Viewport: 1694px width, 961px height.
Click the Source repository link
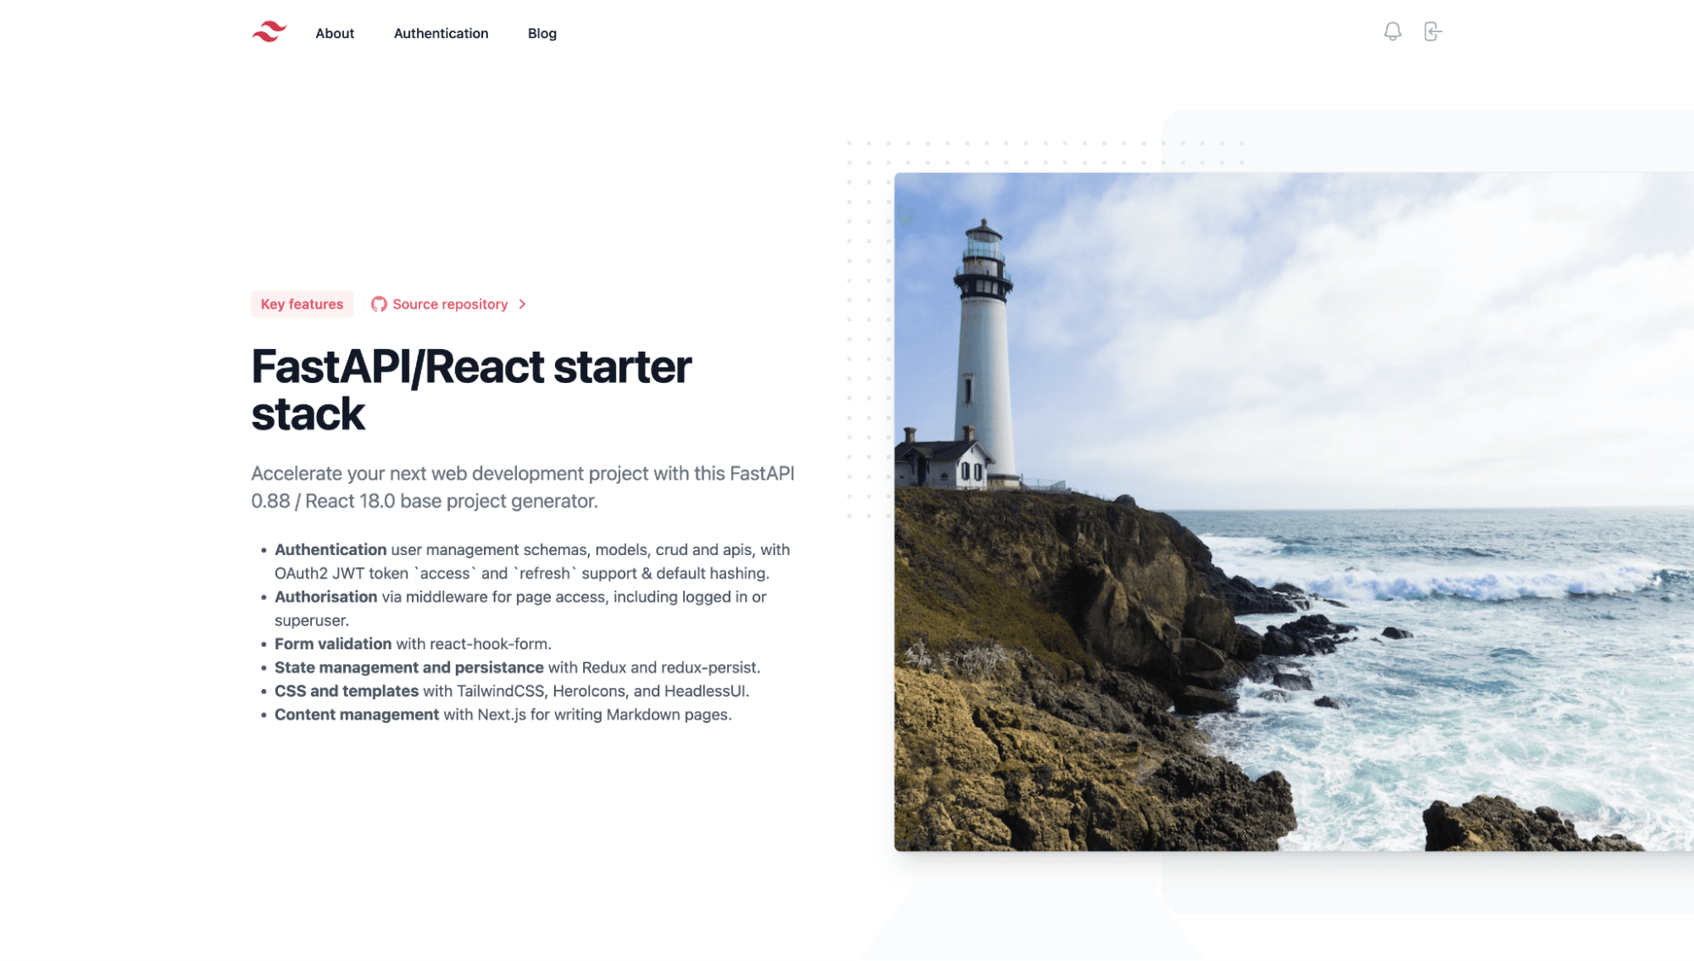click(x=449, y=303)
